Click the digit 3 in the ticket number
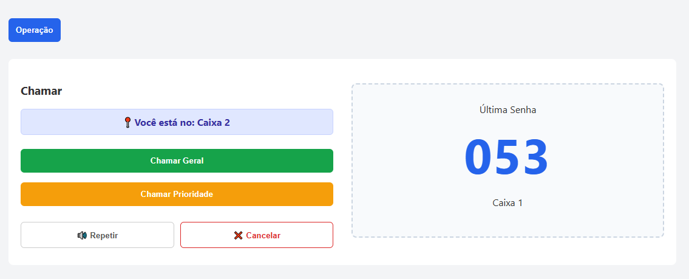Image resolution: width=689 pixels, height=279 pixels. pyautogui.click(x=535, y=157)
